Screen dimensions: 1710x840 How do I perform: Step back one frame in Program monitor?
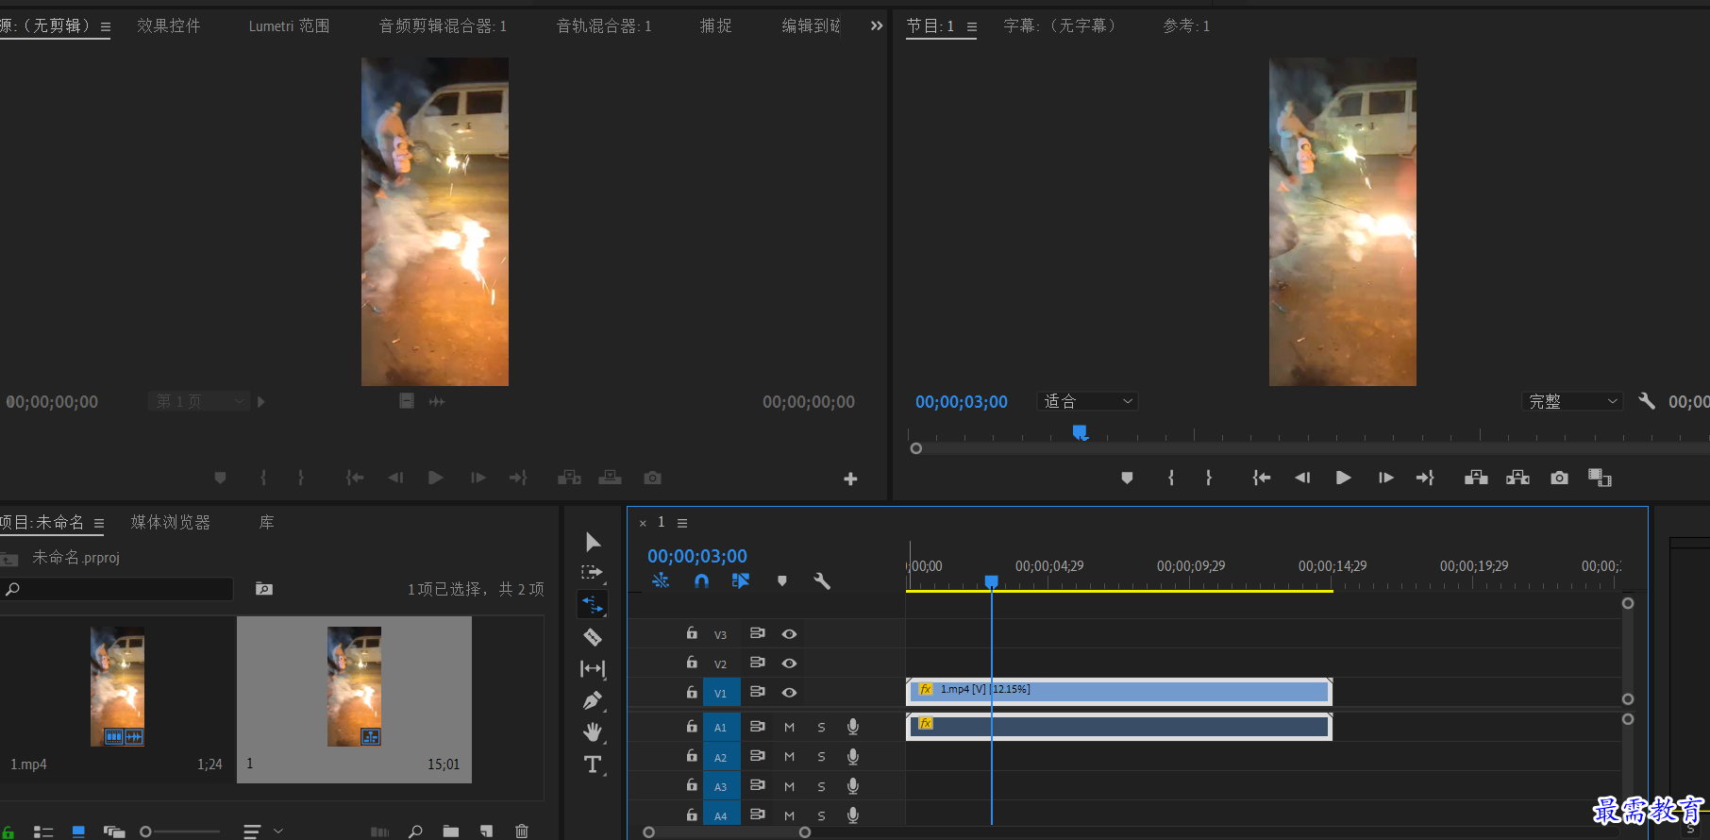tap(1302, 479)
